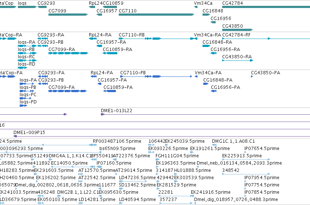Image resolution: width=310 pixels, height=205 pixels.
Task: Select transcript CG16848-RA
Action: [x=206, y=46]
